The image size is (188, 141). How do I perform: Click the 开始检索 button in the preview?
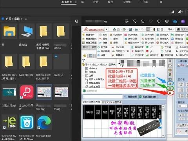point(131,97)
